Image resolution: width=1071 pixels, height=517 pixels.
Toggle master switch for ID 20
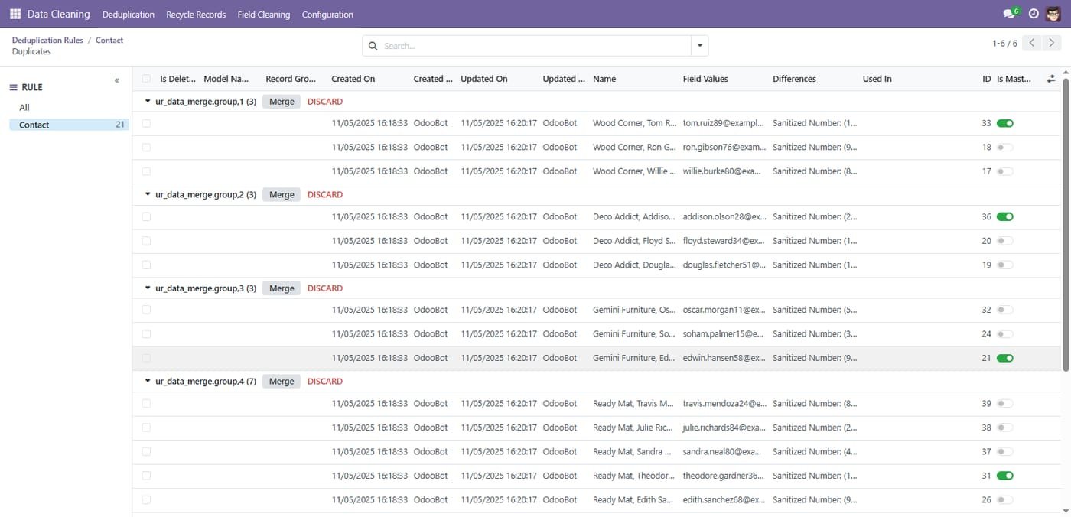tap(1005, 241)
